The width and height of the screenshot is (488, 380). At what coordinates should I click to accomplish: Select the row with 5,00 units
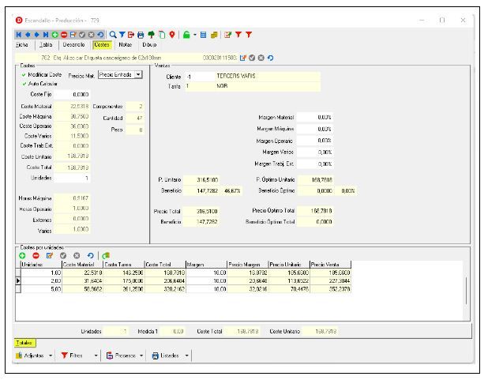click(184, 289)
